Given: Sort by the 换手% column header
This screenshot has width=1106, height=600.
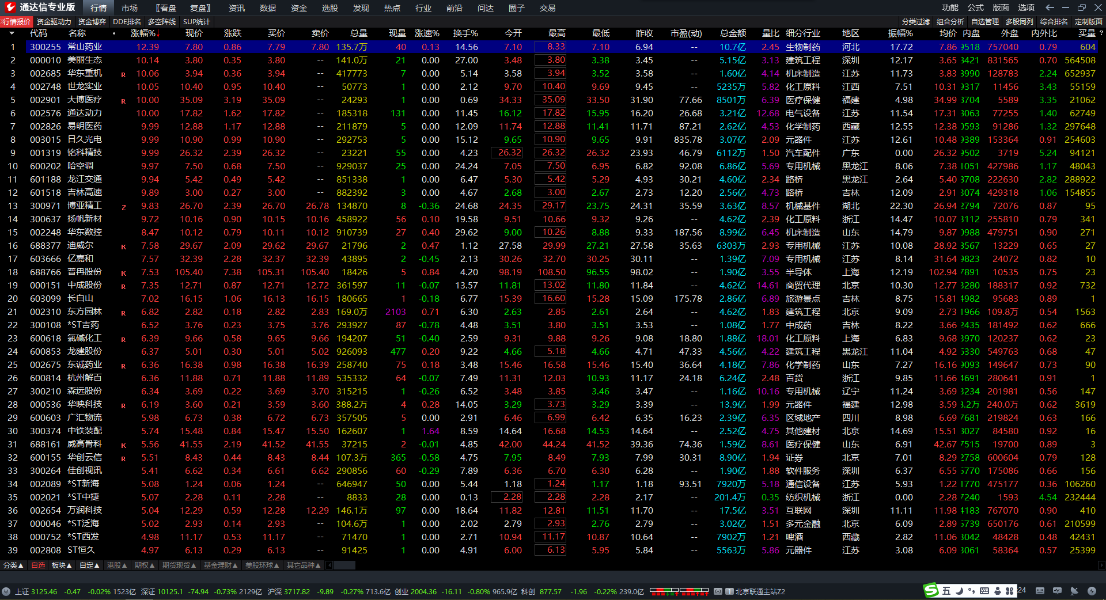Looking at the screenshot, I should click(x=465, y=33).
